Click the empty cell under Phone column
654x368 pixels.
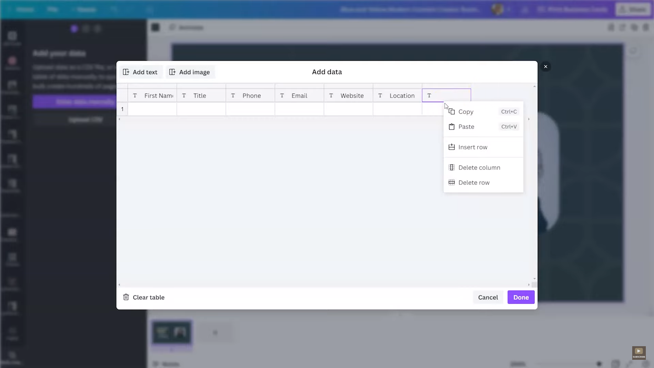tap(250, 109)
